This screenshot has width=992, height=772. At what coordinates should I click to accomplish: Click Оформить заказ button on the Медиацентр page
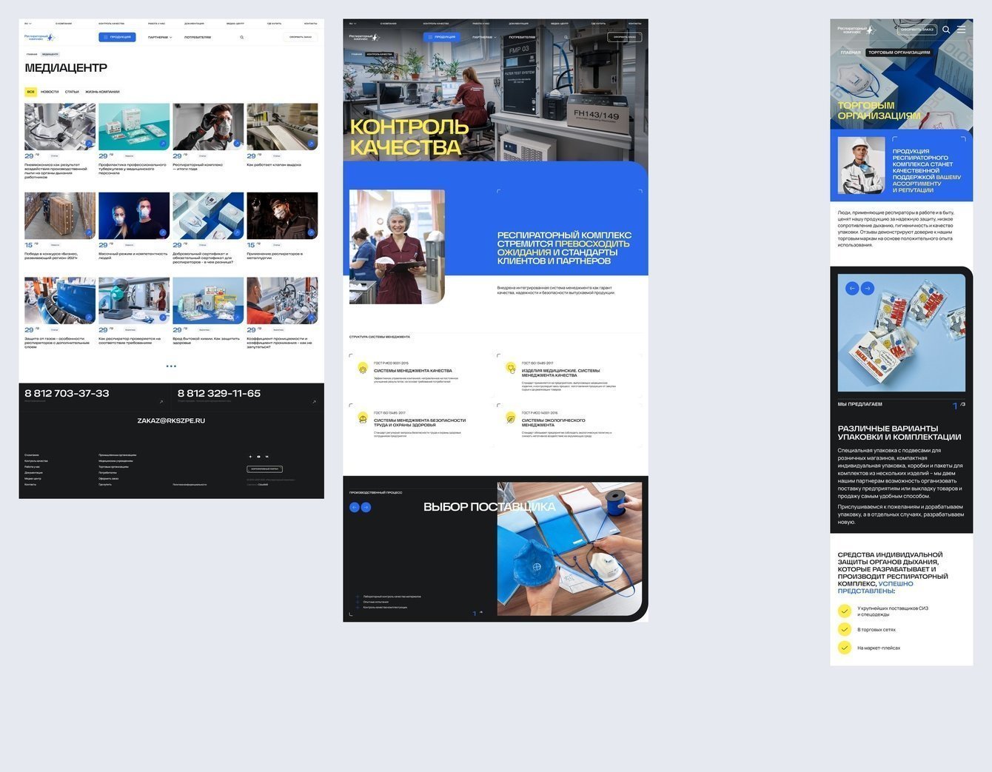tap(301, 37)
